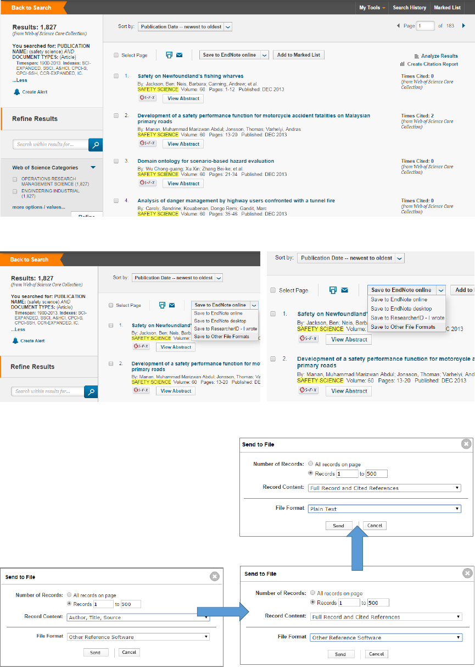Click the lines icon next to Analyze Results
The width and height of the screenshot is (475, 667).
pyautogui.click(x=417, y=56)
